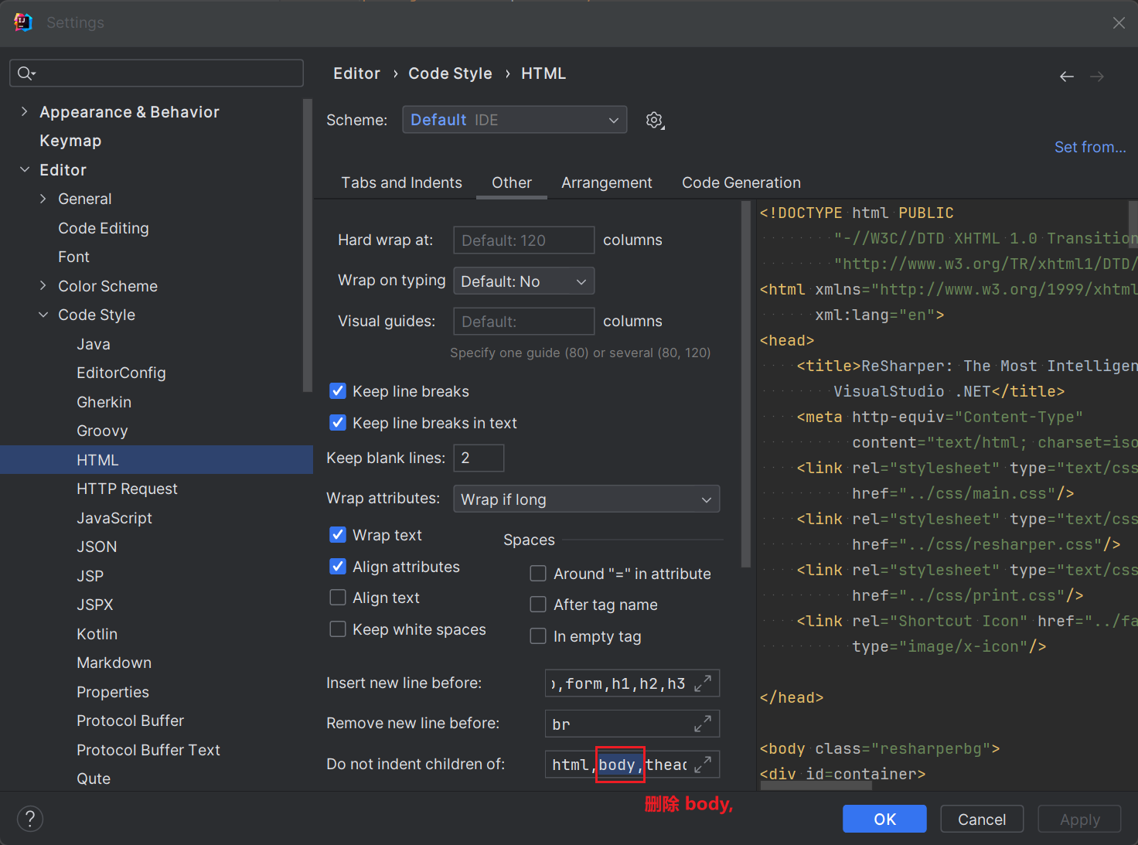Switch to Tabs and Indents tab
The width and height of the screenshot is (1138, 845).
401,182
